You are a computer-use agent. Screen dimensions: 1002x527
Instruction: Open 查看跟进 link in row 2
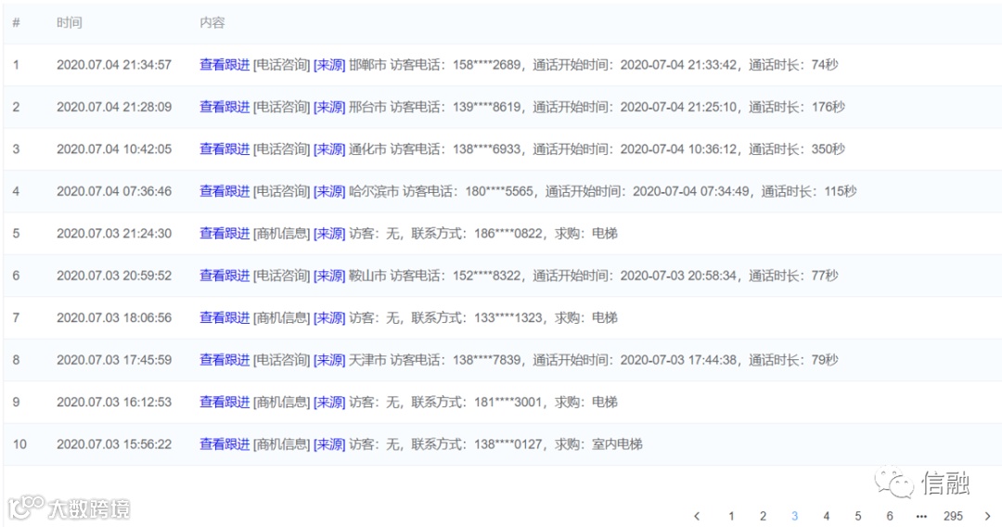click(225, 107)
